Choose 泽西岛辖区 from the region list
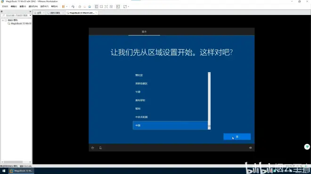311x174 pixels. point(170,83)
